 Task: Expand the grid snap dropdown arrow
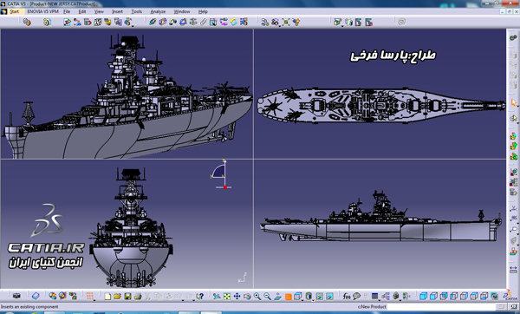[95, 300]
